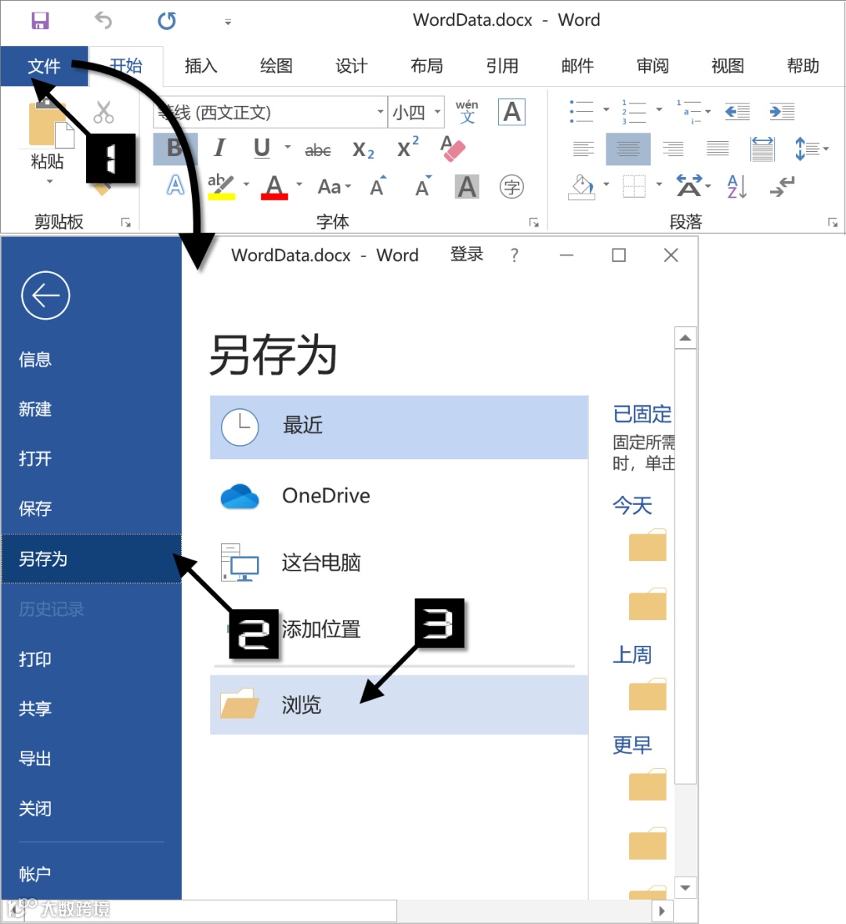Click the text effects outlined A icon

coord(175,187)
